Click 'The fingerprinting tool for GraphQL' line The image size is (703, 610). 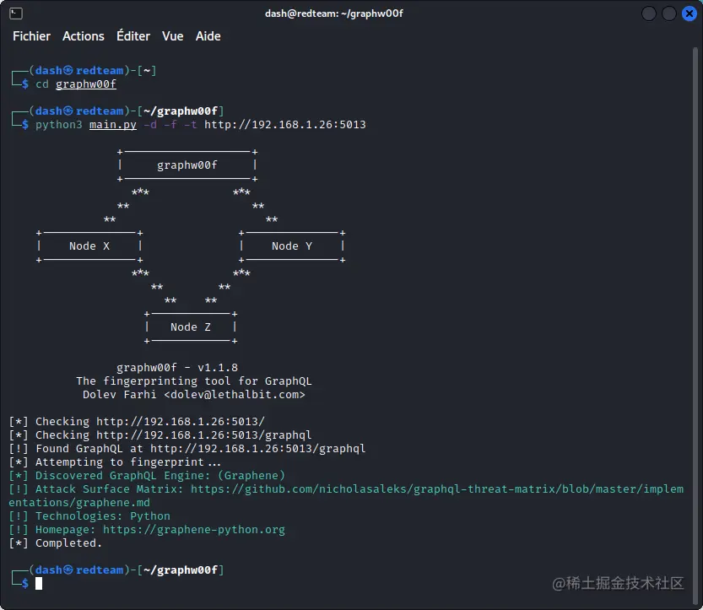click(x=194, y=381)
